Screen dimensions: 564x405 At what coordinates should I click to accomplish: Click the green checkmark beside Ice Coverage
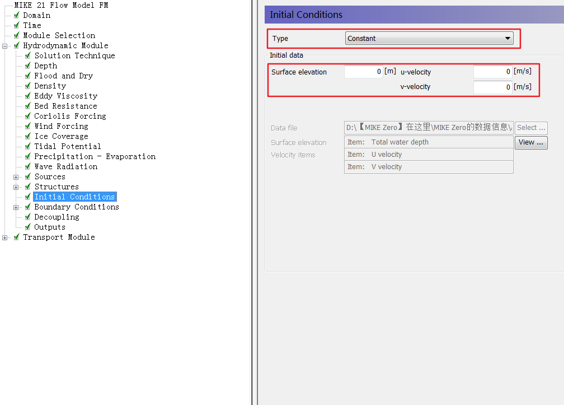[28, 136]
